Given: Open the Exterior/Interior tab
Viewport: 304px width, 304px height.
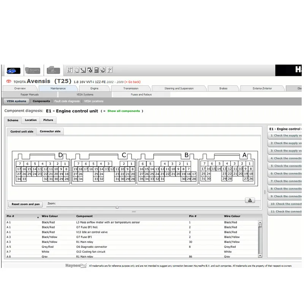Looking at the screenshot, I should [x=262, y=89].
